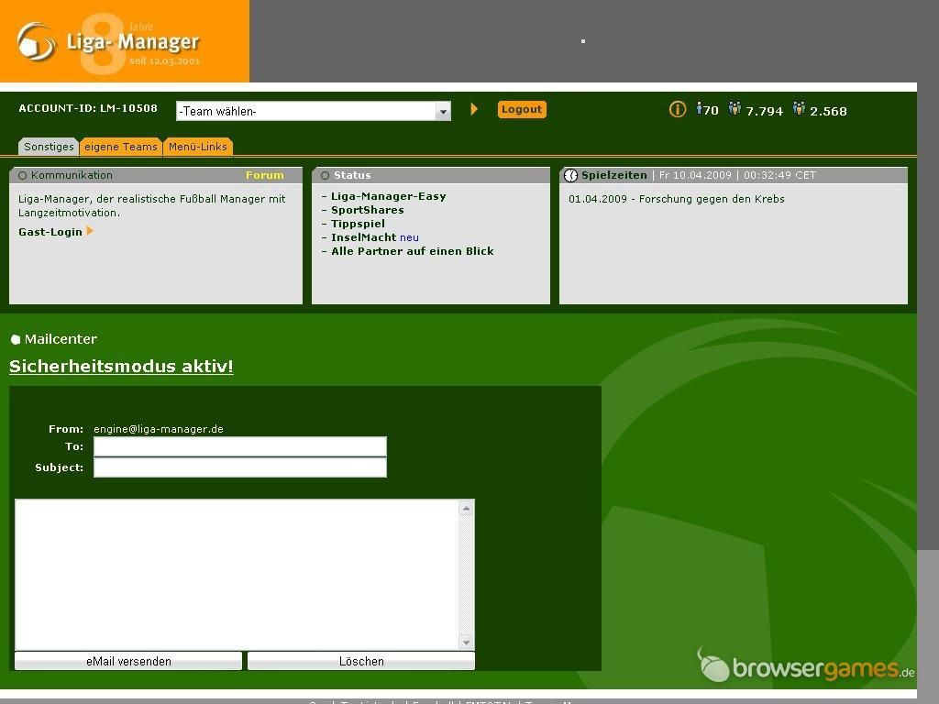939x704 pixels.
Task: Focus the Subject input field
Action: pyautogui.click(x=240, y=467)
